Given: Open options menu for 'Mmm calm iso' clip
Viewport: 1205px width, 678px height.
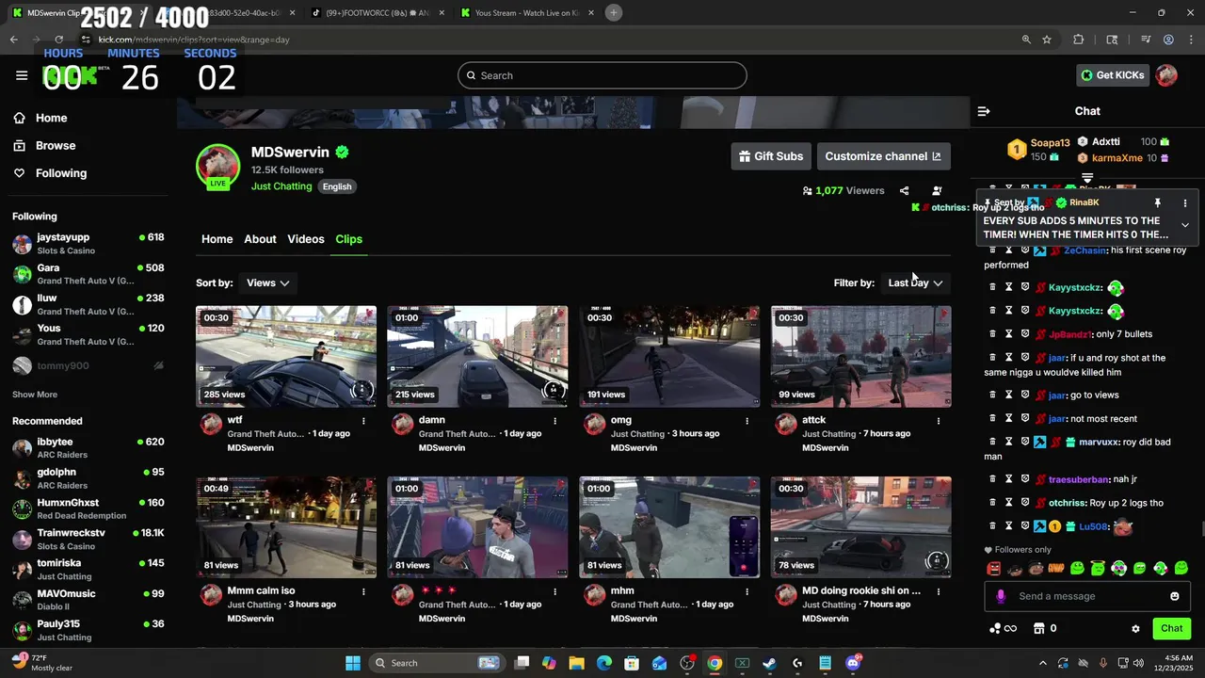Looking at the screenshot, I should point(363,591).
